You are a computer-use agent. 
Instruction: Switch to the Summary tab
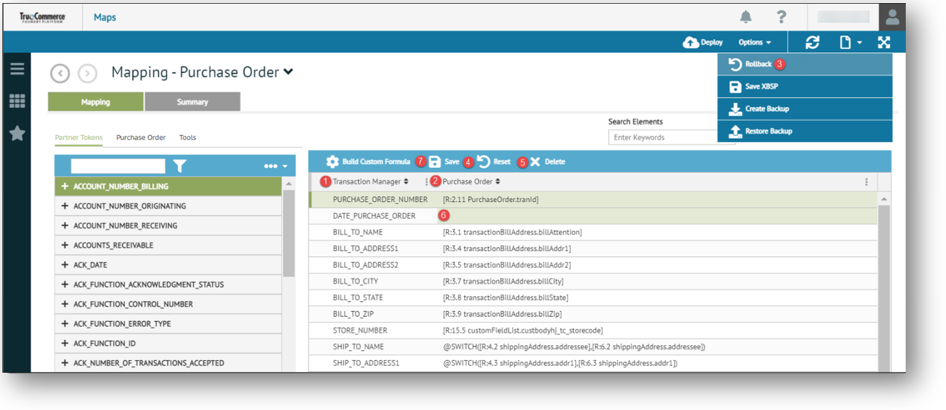[x=192, y=102]
